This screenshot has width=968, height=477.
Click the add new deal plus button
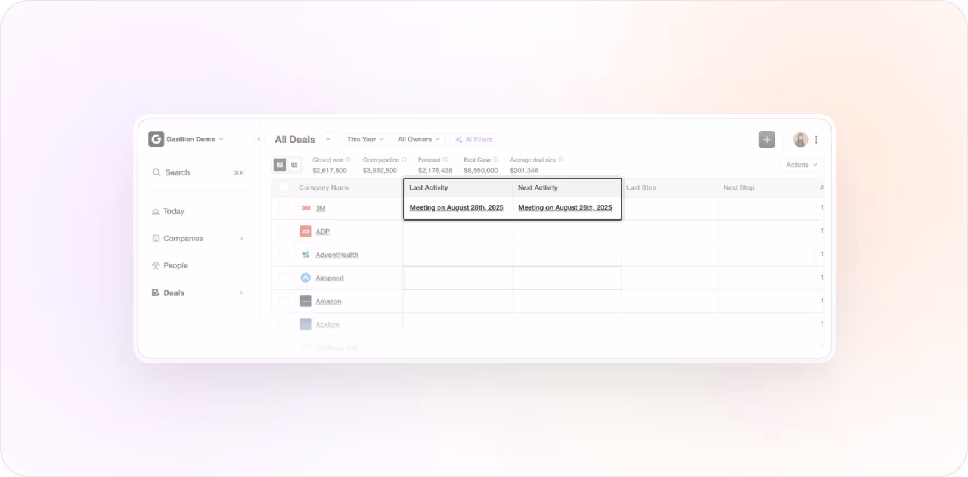pyautogui.click(x=767, y=140)
